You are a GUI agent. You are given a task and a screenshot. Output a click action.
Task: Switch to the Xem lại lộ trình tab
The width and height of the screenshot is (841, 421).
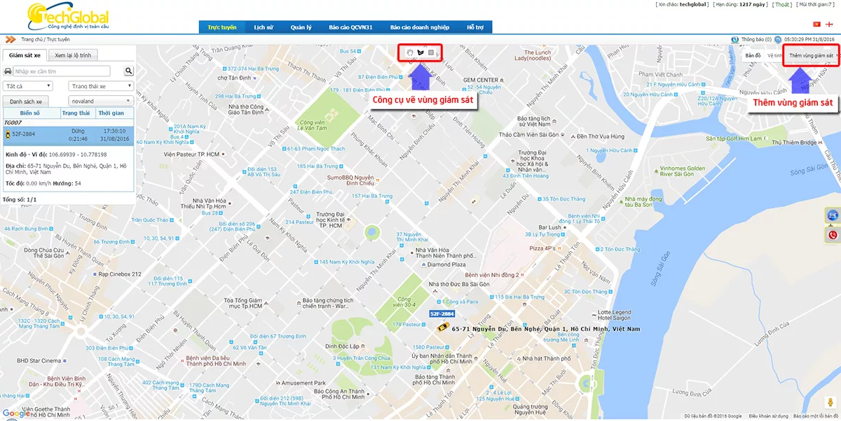[x=73, y=55]
